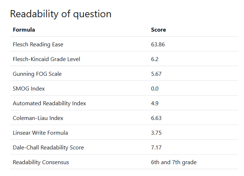The width and height of the screenshot is (244, 176).
Task: Click the 3.75 score value
Action: coord(156,133)
